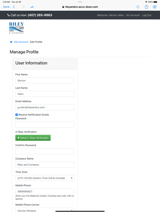
Task: Follow the My Account breadcrumb link
Action: 21,42
